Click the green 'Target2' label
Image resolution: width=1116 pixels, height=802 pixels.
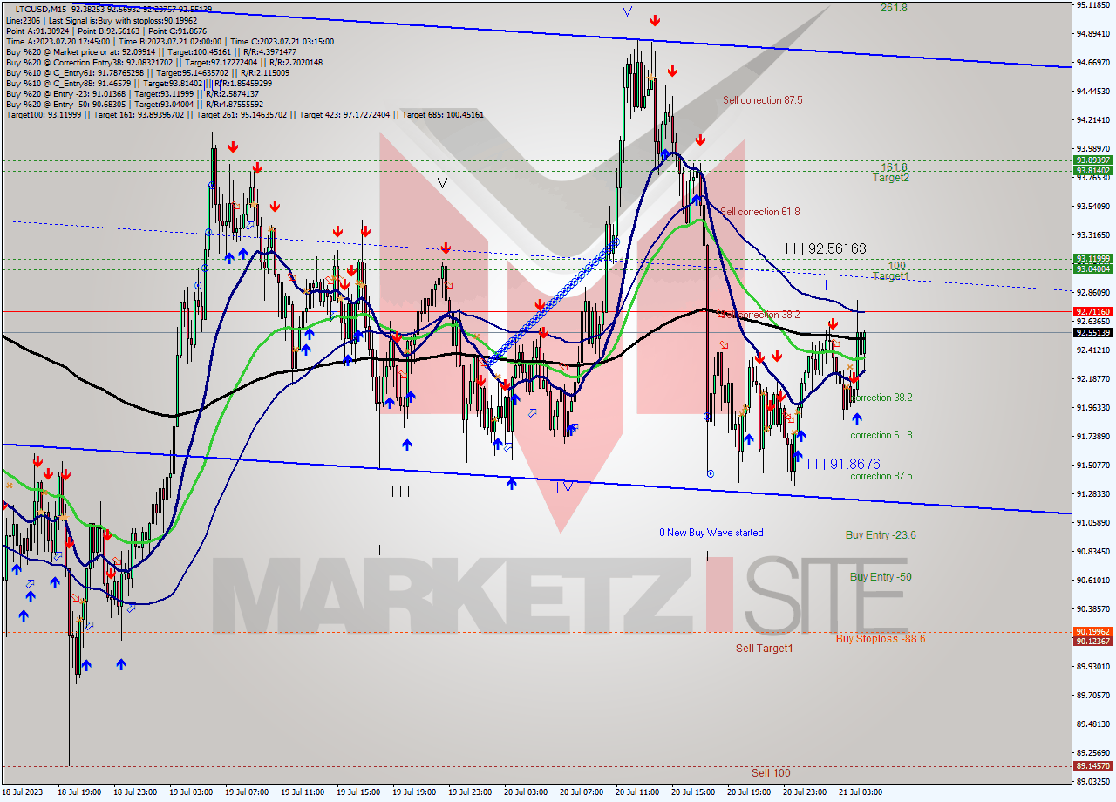[x=891, y=178]
